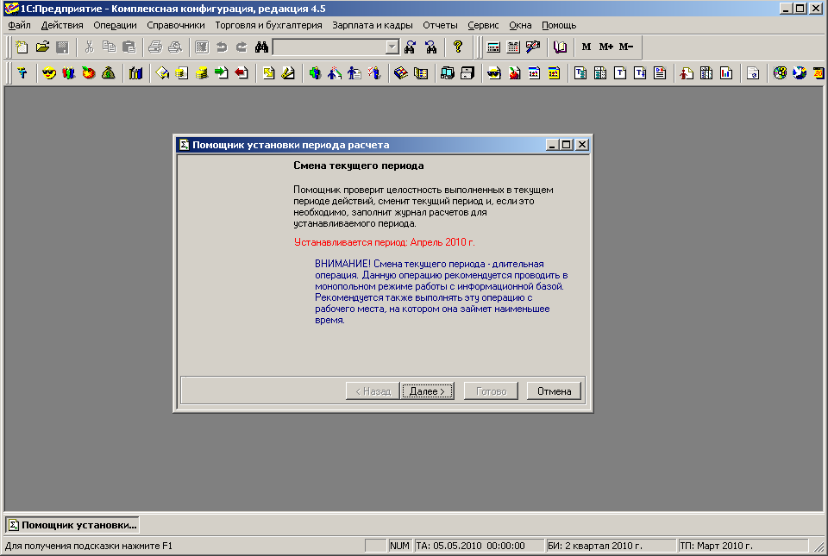Click the Отмена button in the wizard

554,390
